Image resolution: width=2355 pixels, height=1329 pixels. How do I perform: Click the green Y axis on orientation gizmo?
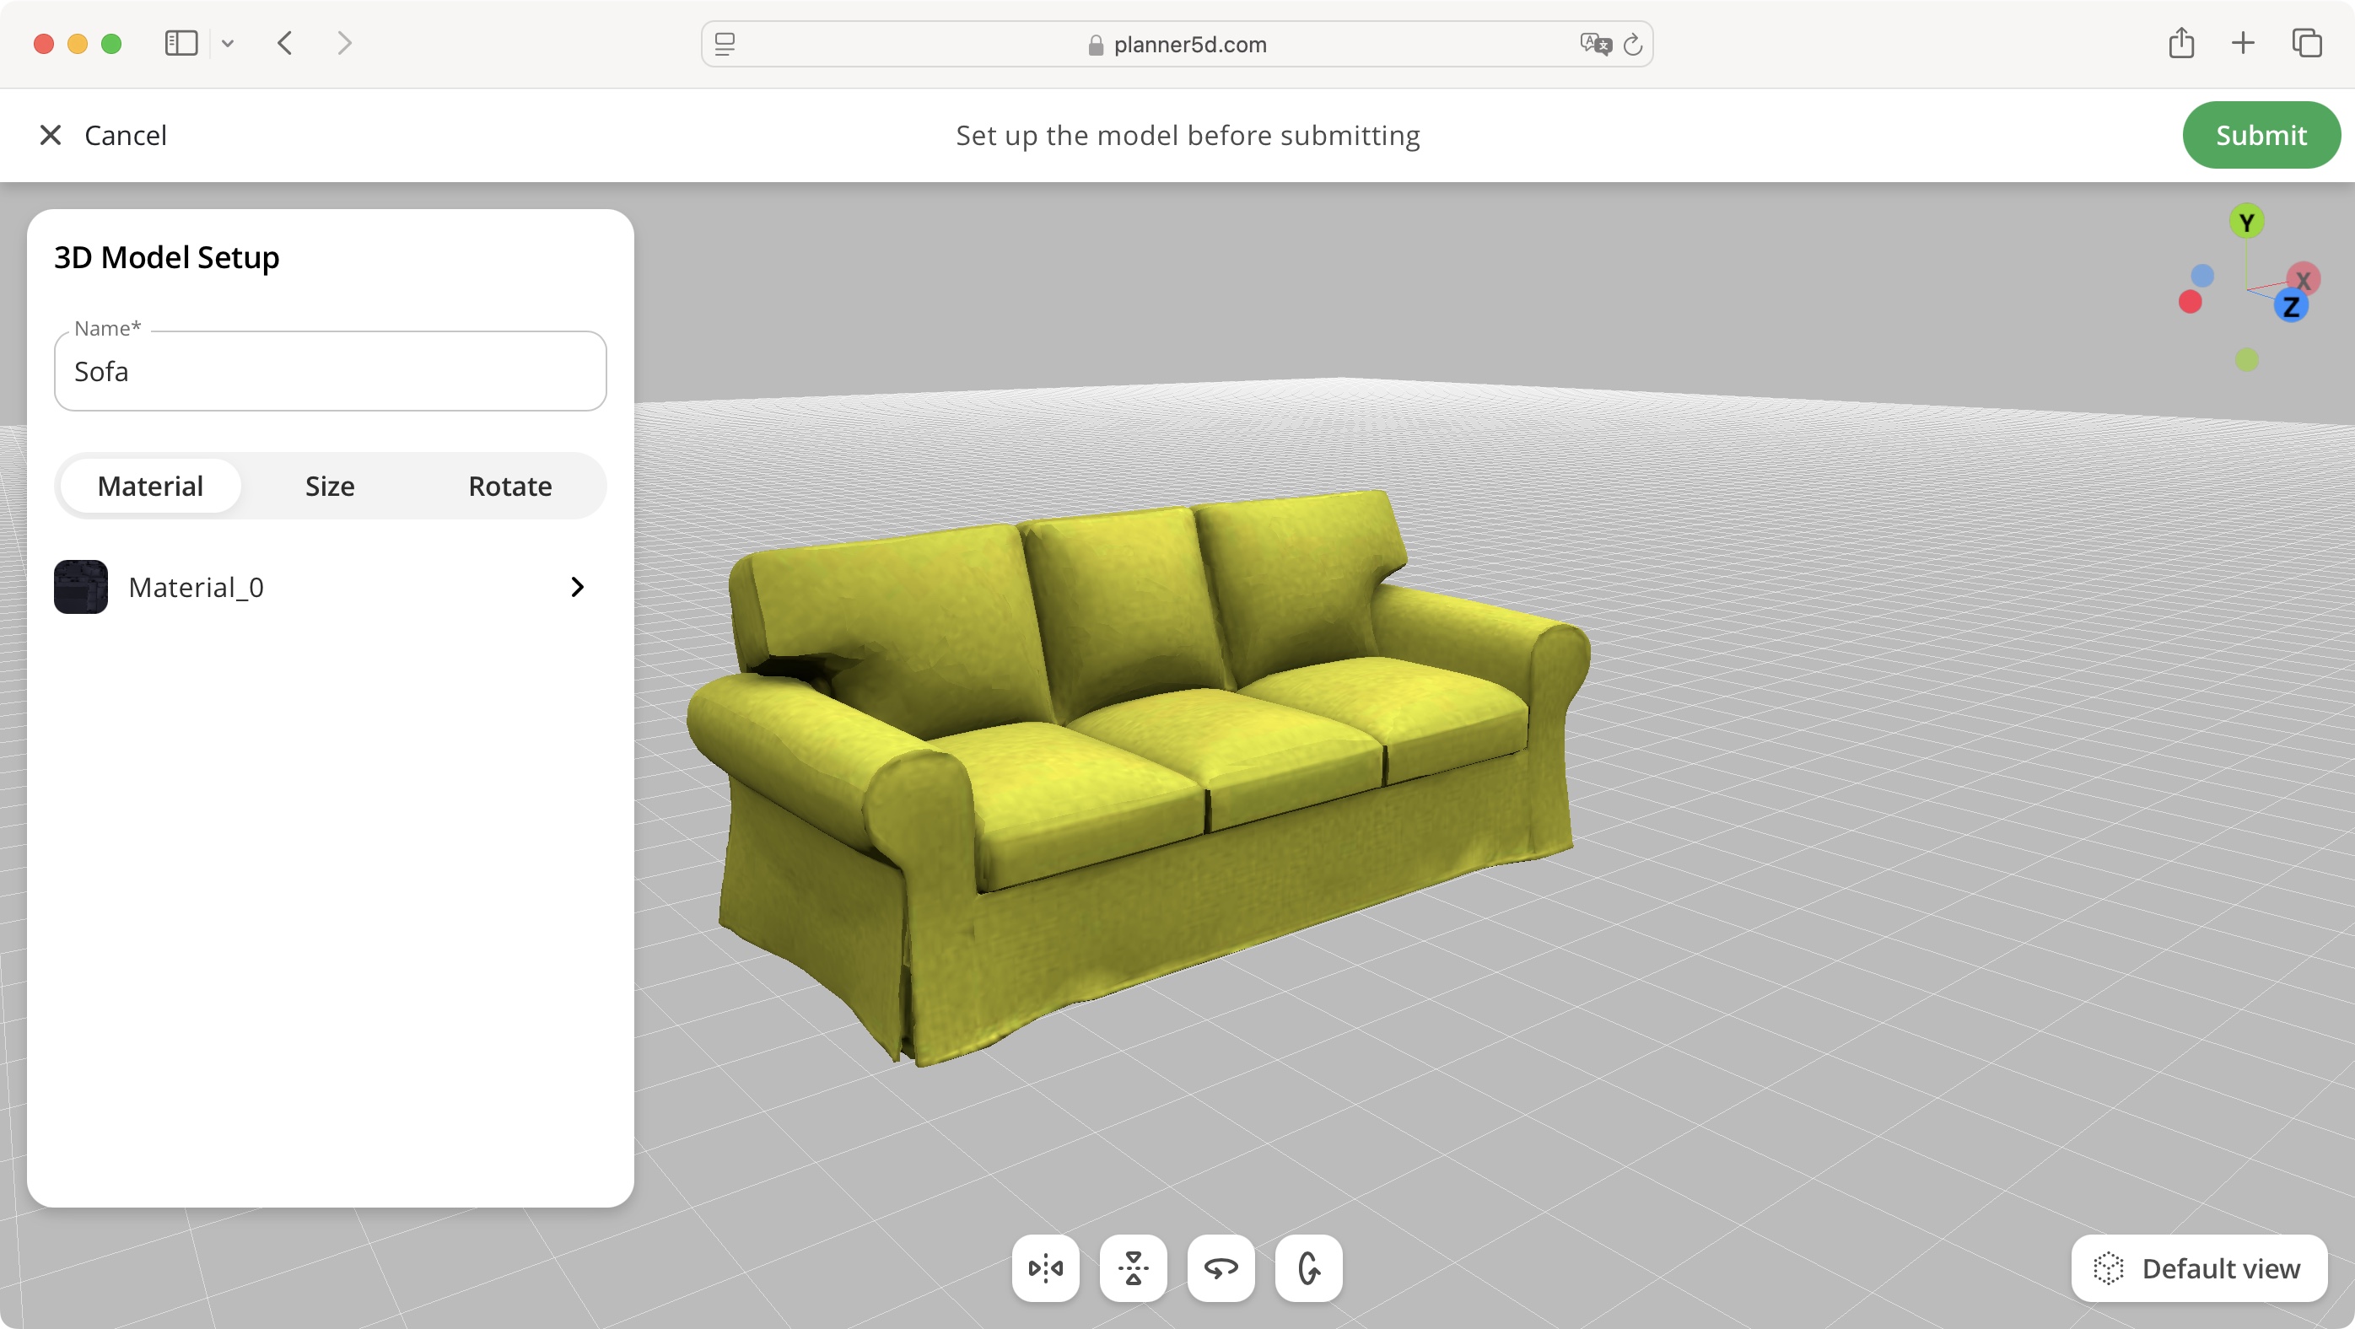click(2247, 220)
